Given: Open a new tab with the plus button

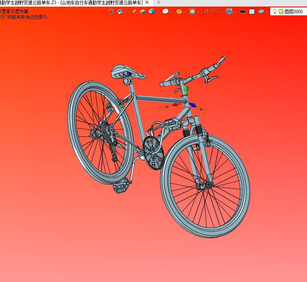Looking at the screenshot, I should 159,3.
